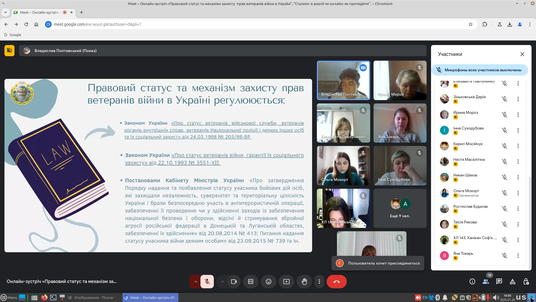Viewport: 536px width, 302px height.
Task: Open meeting details info icon
Action: [472, 282]
